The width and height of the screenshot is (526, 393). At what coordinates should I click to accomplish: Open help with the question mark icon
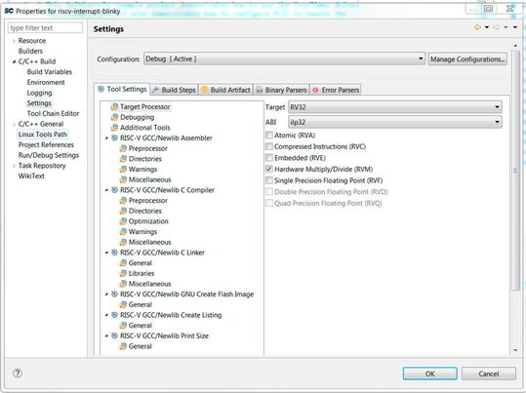18,373
